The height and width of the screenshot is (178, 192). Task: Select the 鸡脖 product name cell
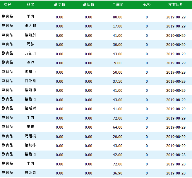(x=30, y=62)
